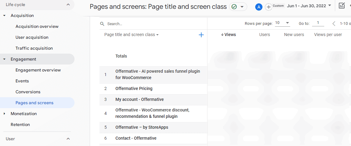The image size is (351, 146).
Task: Expand the Monetization group
Action: click(4, 114)
